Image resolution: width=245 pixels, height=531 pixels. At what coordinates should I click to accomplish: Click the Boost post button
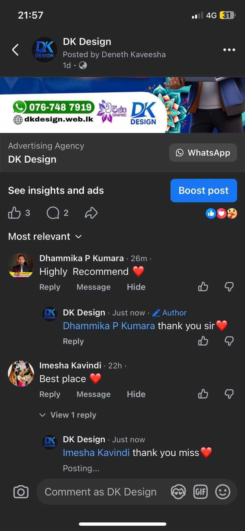204,190
